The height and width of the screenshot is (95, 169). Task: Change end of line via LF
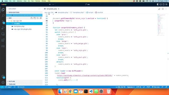pyautogui.click(x=144, y=87)
